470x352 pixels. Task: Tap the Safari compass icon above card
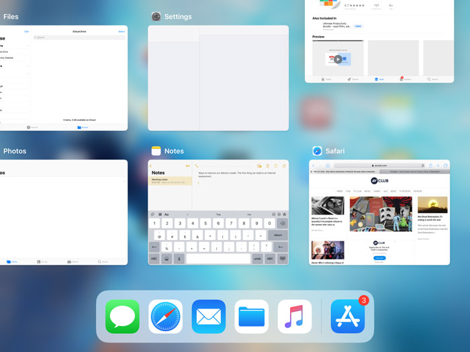pyautogui.click(x=317, y=151)
